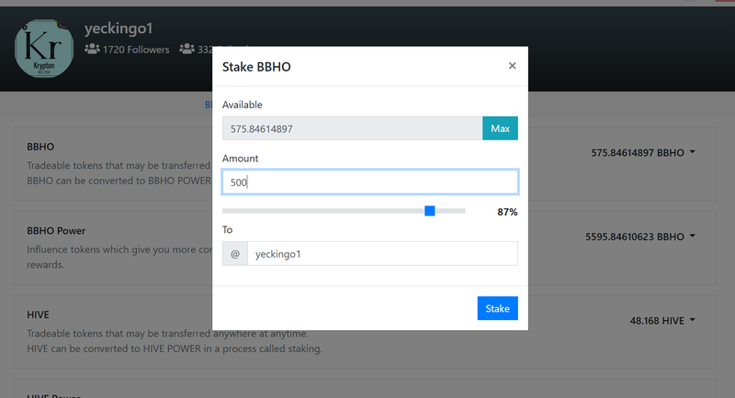This screenshot has height=398, width=735.
Task: Select the HIVE section heading
Action: (x=38, y=315)
